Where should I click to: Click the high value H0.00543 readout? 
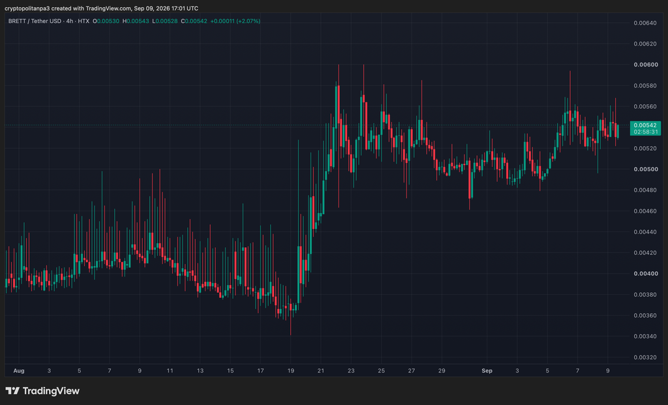(x=136, y=21)
